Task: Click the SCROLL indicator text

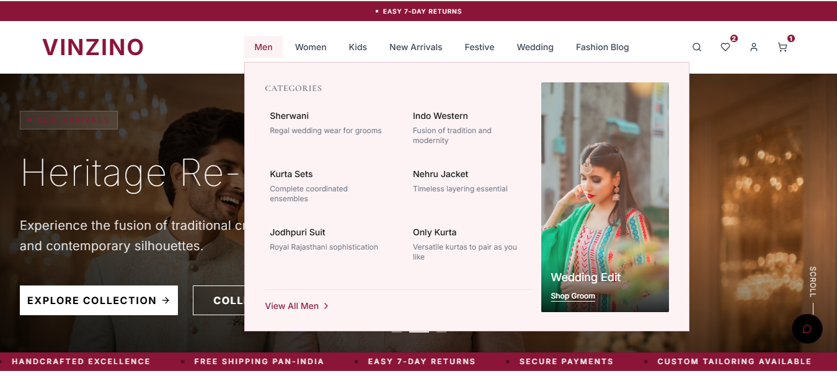Action: tap(813, 282)
